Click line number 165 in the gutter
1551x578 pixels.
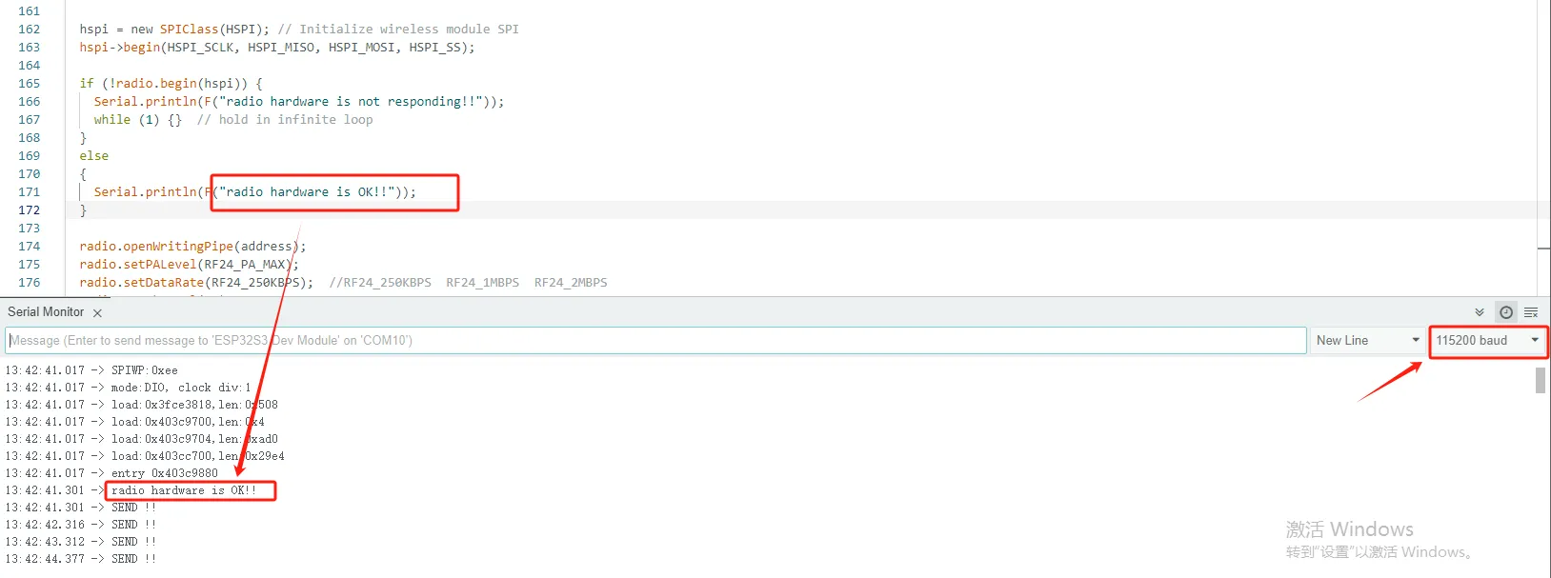[x=30, y=84]
